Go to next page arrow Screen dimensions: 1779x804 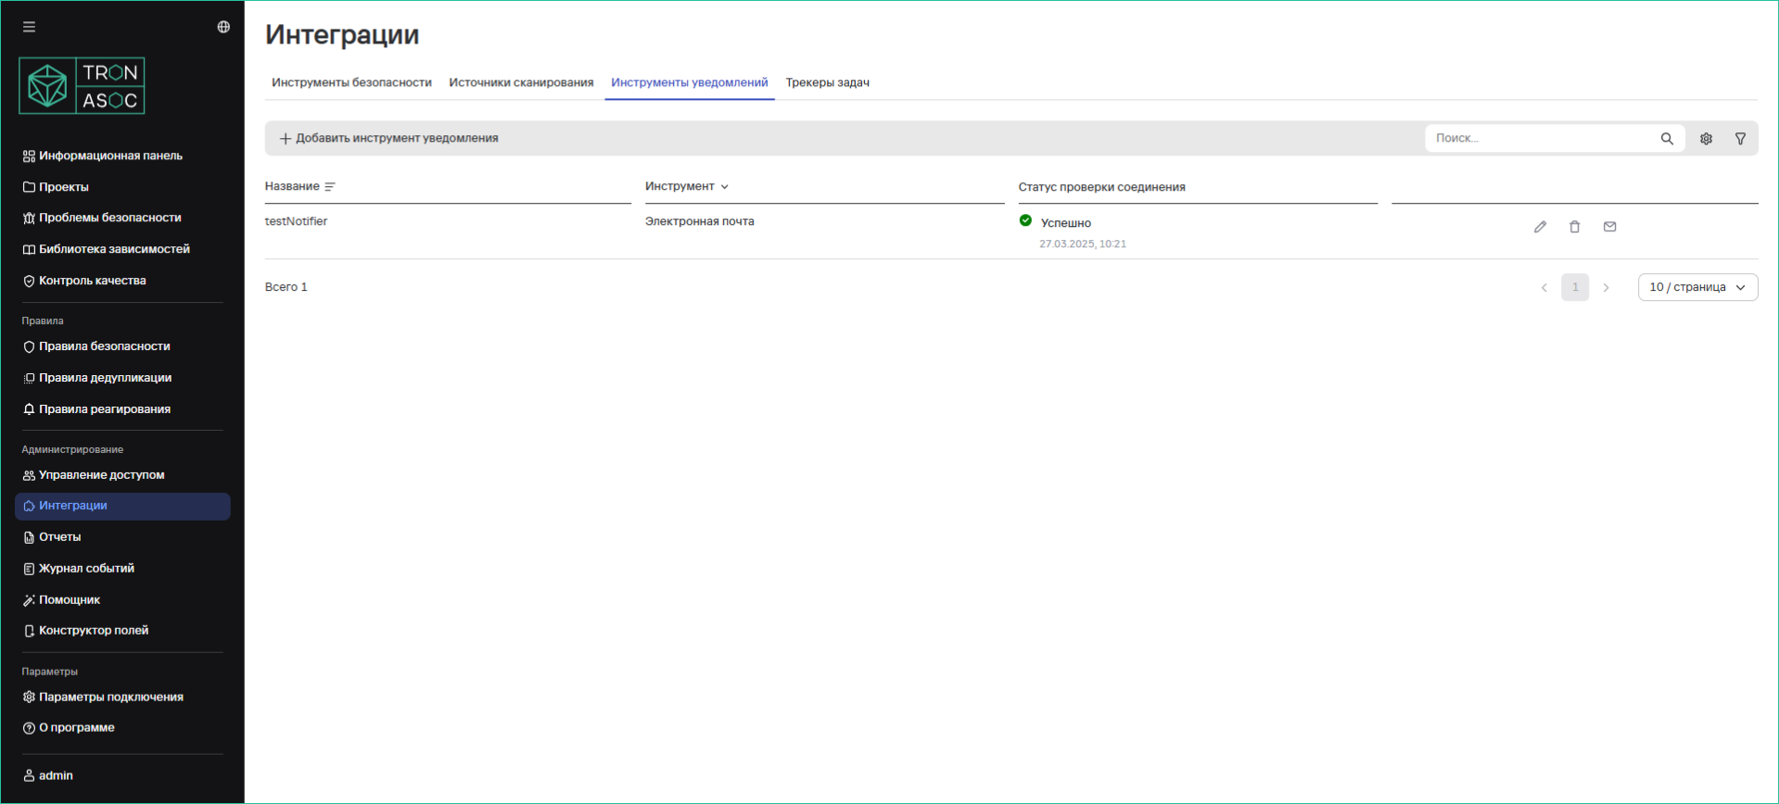tap(1606, 288)
